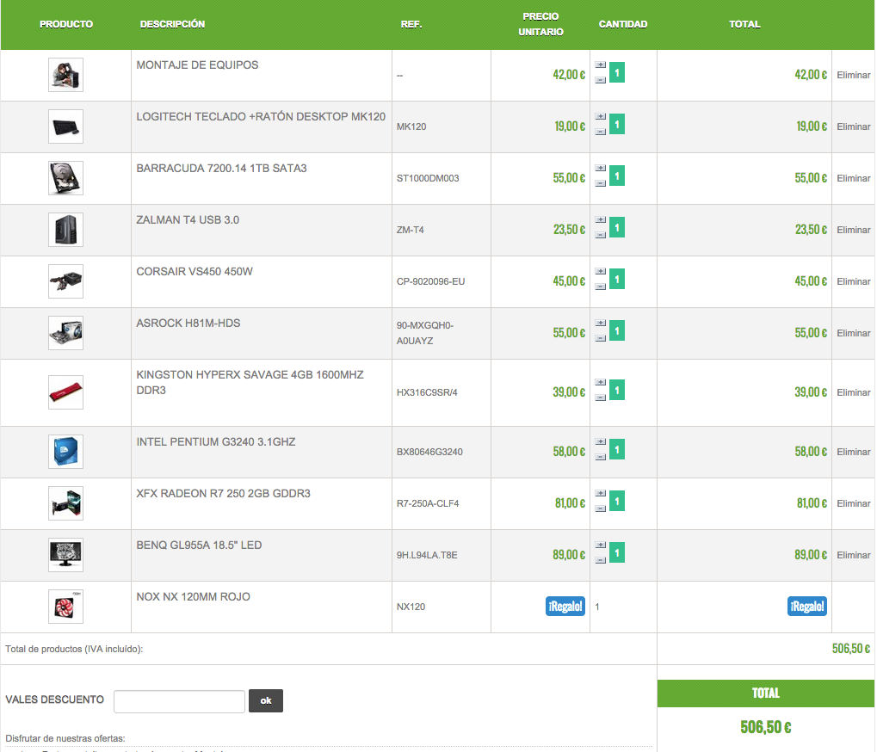The width and height of the screenshot is (877, 752).
Task: Decrease quantity for BARRACUDA 1TB drive
Action: pyautogui.click(x=600, y=183)
